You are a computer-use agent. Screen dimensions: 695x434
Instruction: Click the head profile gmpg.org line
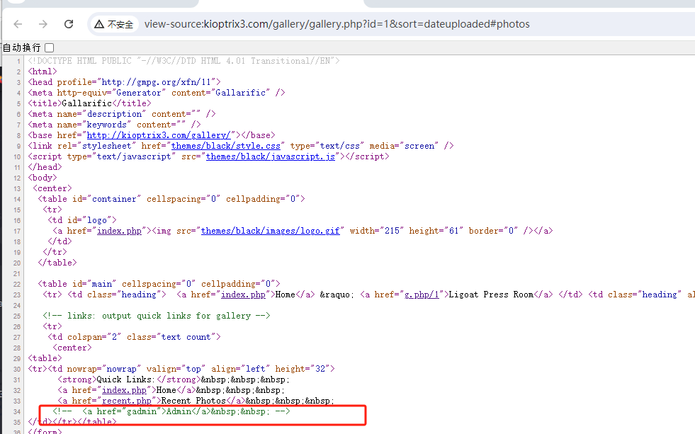click(124, 82)
